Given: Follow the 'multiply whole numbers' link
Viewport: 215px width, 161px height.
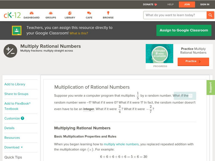Looking at the screenshot, I should [121, 144].
